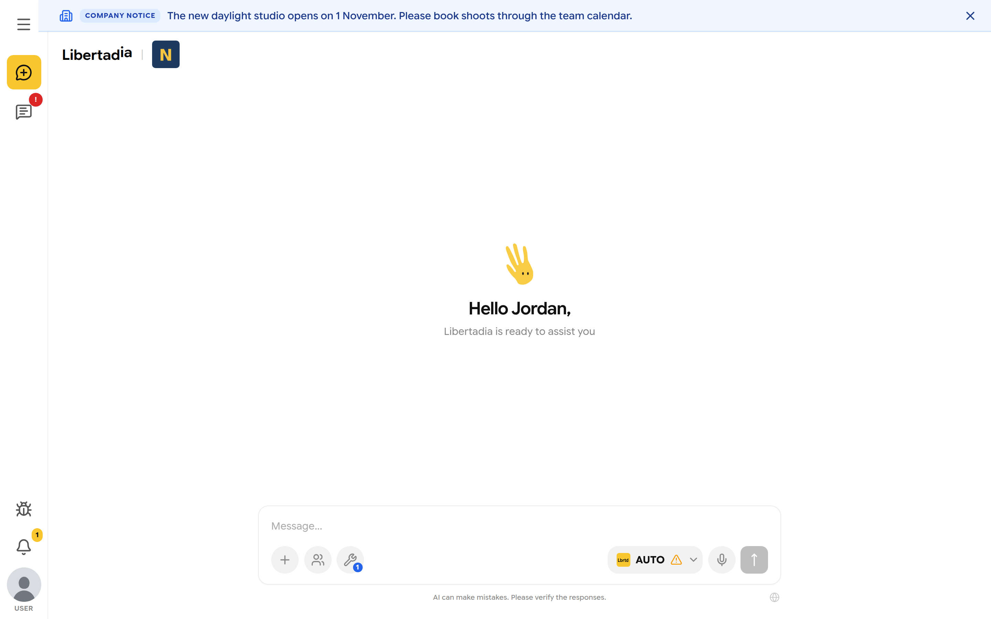Click the globe language icon
This screenshot has width=991, height=619.
point(774,597)
